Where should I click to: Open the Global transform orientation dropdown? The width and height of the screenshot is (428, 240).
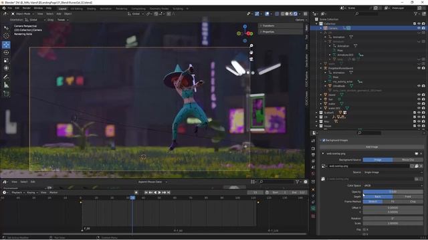click(136, 13)
